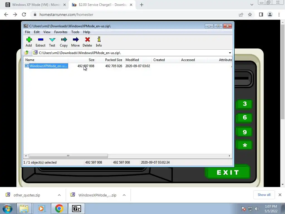Choose the Move toolbar icon
This screenshot has width=285, height=214.
76,40
